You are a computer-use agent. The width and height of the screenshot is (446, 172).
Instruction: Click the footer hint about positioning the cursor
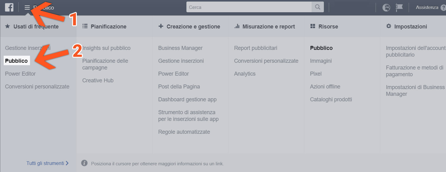tap(157, 164)
